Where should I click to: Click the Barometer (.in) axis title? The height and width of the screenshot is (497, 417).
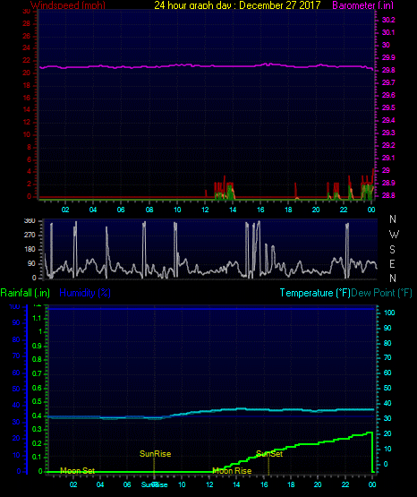pyautogui.click(x=362, y=5)
